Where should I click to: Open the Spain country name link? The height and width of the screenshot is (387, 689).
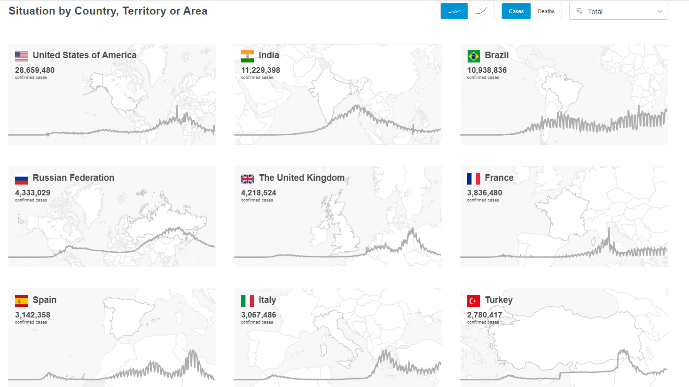pos(45,300)
